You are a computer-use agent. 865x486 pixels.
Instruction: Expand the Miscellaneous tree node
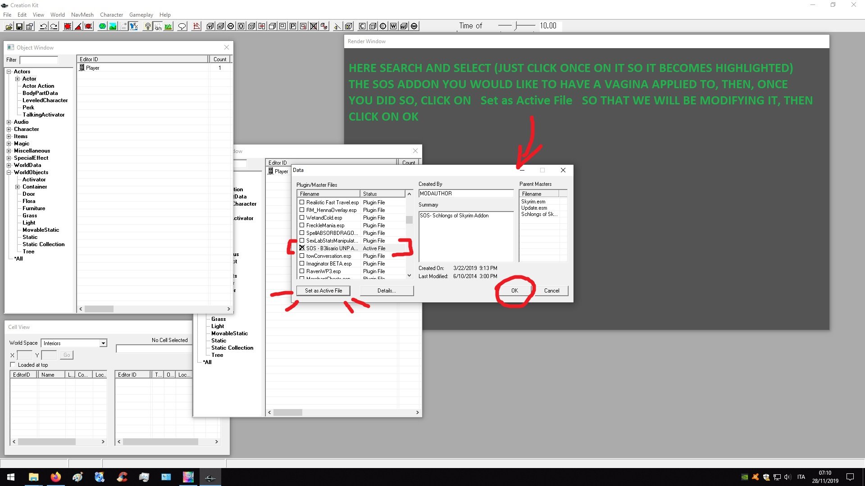coord(9,151)
